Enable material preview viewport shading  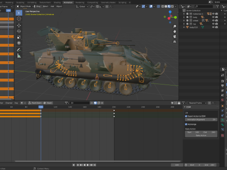point(169,7)
